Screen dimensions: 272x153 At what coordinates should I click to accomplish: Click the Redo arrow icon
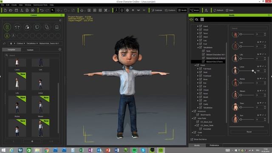[47, 10]
